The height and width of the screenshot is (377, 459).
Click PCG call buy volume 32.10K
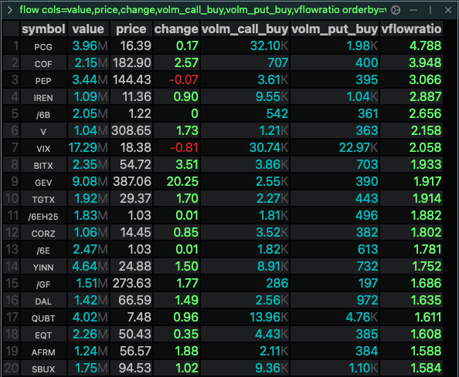pos(245,46)
